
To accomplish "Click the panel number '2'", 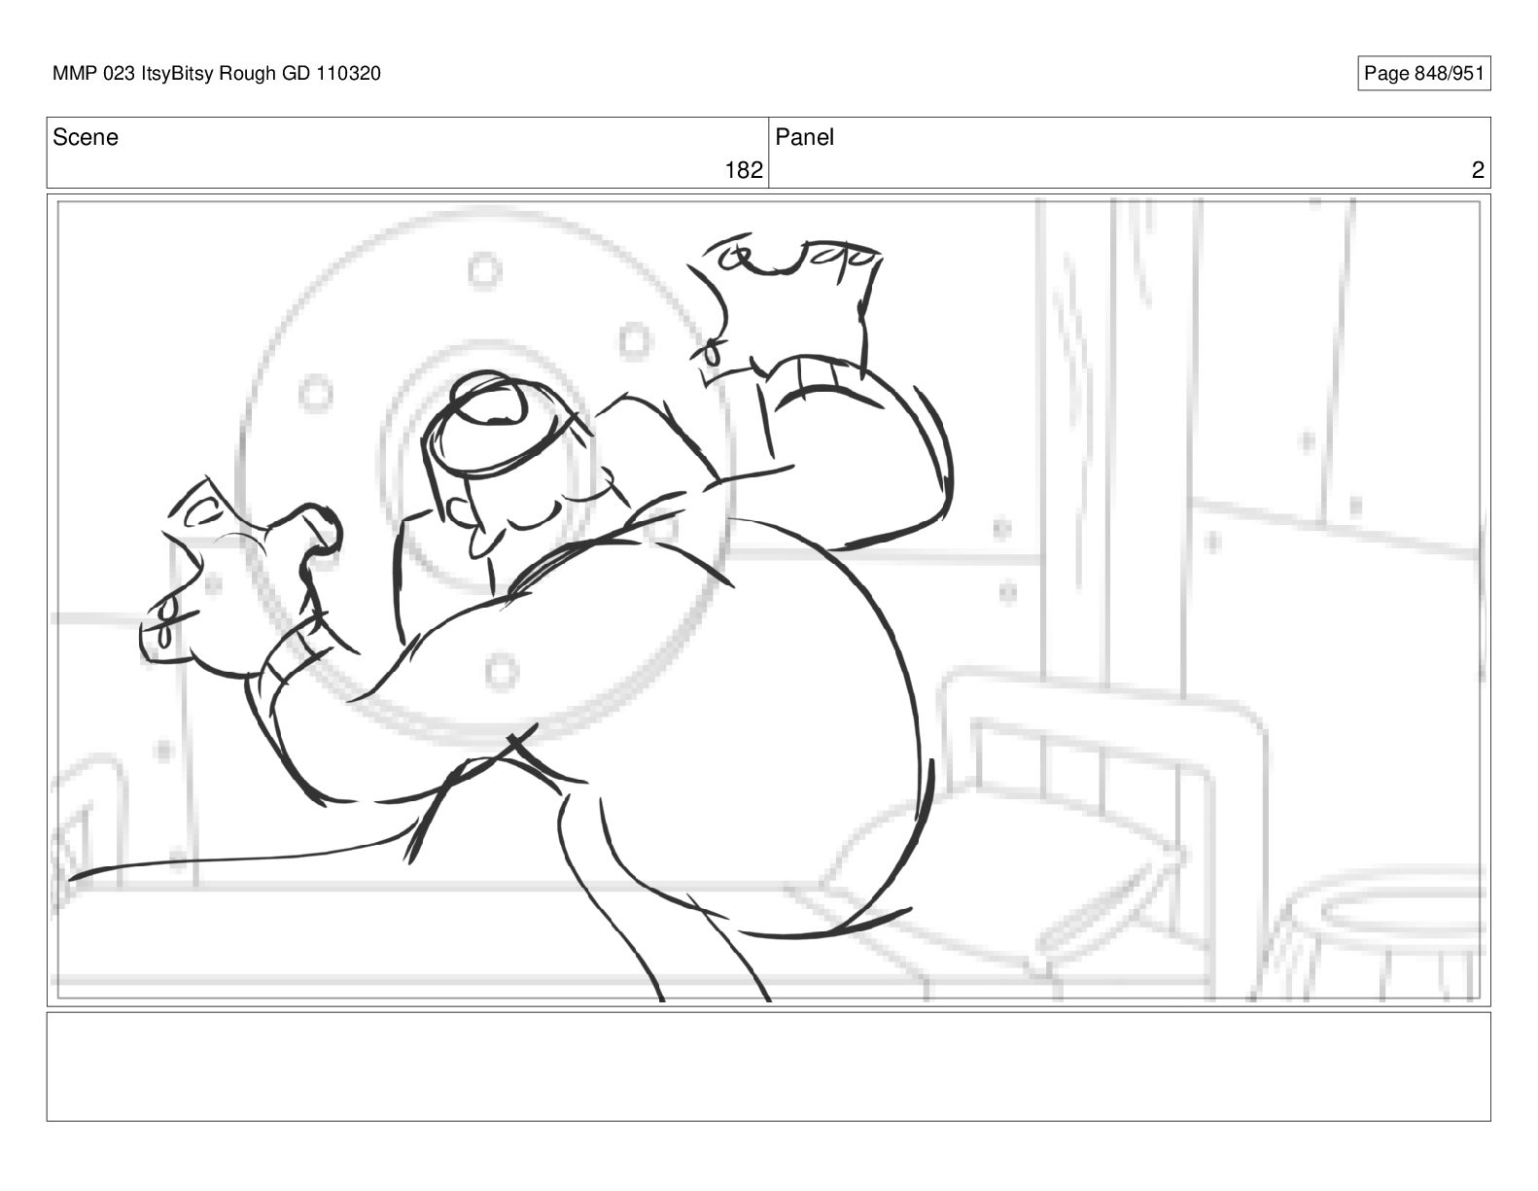I will coord(1478,171).
